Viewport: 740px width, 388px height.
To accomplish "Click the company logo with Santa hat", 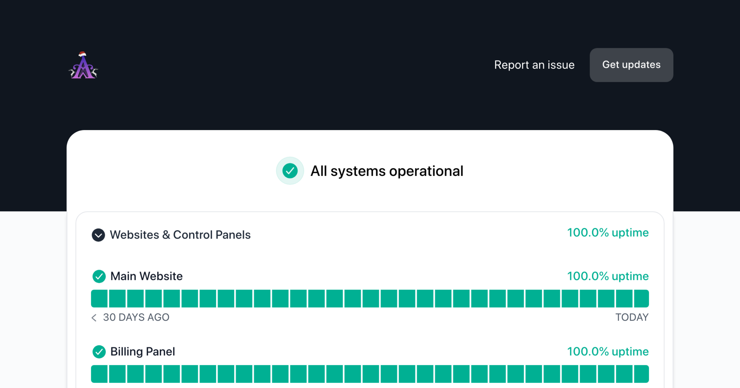I will (83, 65).
